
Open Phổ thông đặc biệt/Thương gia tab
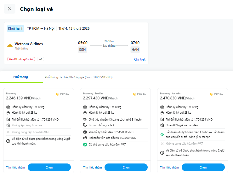(x=78, y=77)
